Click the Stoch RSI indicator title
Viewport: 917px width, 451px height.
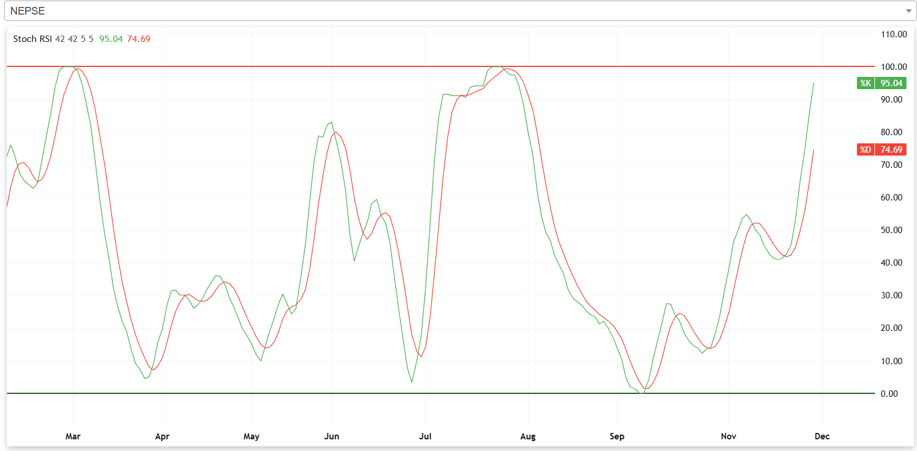point(32,39)
